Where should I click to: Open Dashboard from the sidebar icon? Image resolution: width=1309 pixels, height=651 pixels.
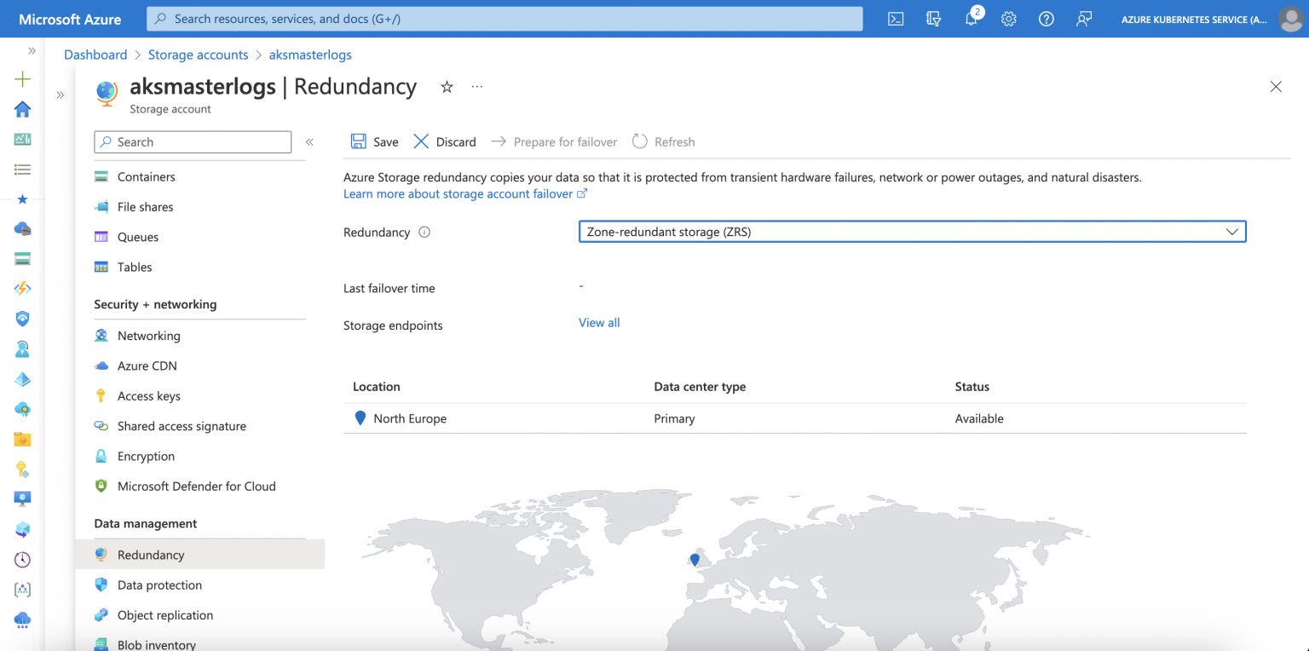(22, 139)
